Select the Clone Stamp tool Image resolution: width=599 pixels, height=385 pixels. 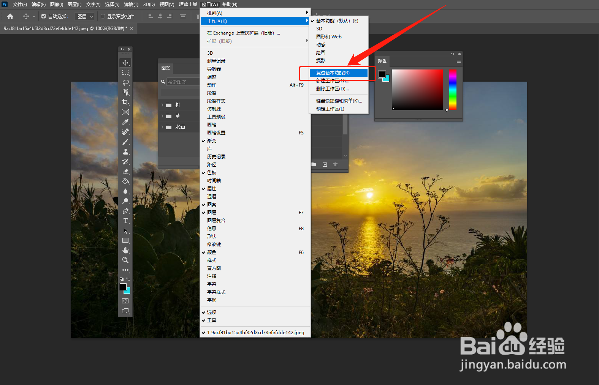tap(125, 151)
